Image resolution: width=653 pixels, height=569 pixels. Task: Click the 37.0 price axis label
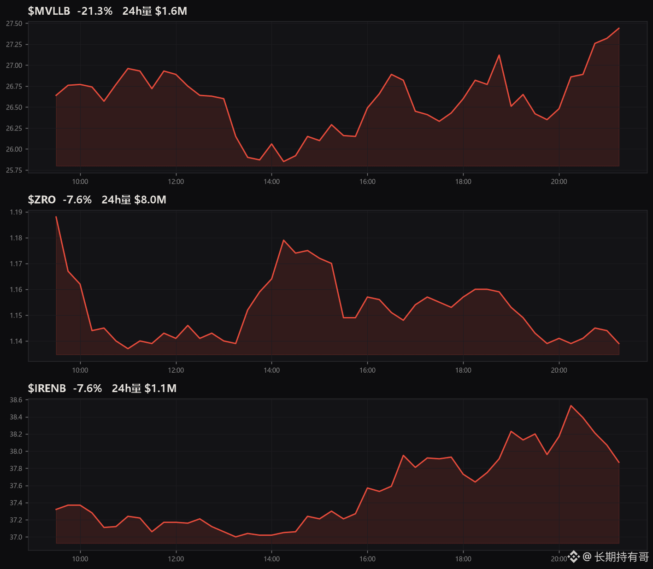(x=16, y=537)
